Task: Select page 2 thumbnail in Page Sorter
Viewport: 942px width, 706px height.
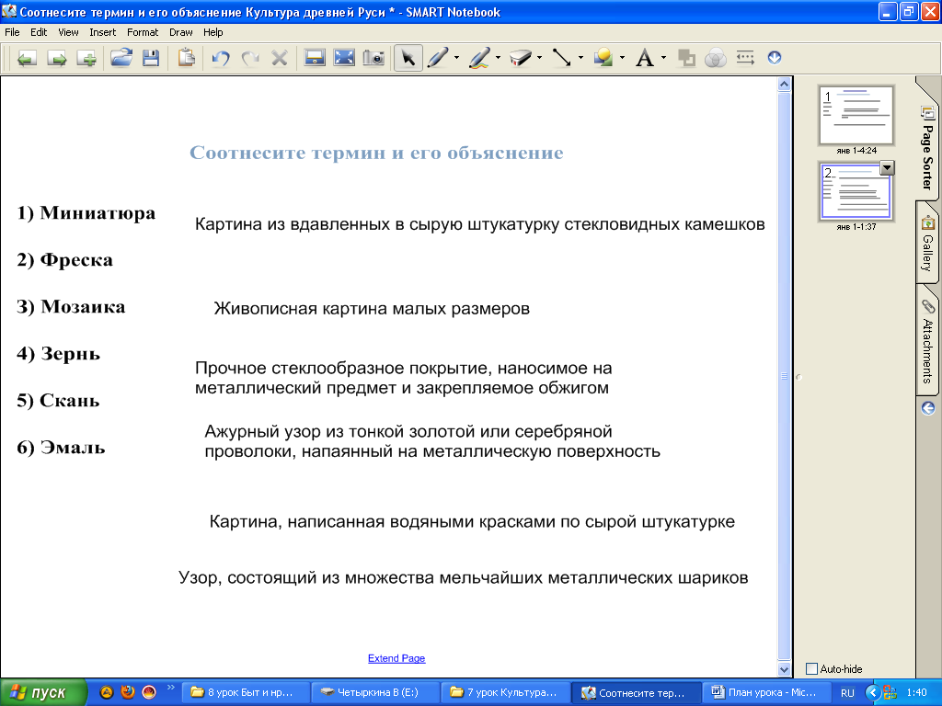Action: coord(856,191)
